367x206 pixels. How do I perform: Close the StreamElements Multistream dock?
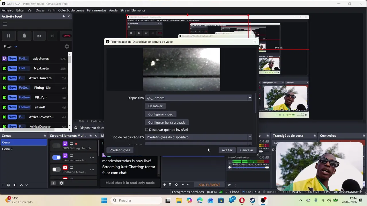pos(96,136)
